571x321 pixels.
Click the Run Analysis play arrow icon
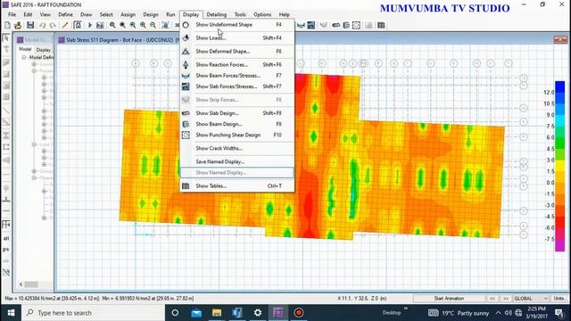point(89,25)
